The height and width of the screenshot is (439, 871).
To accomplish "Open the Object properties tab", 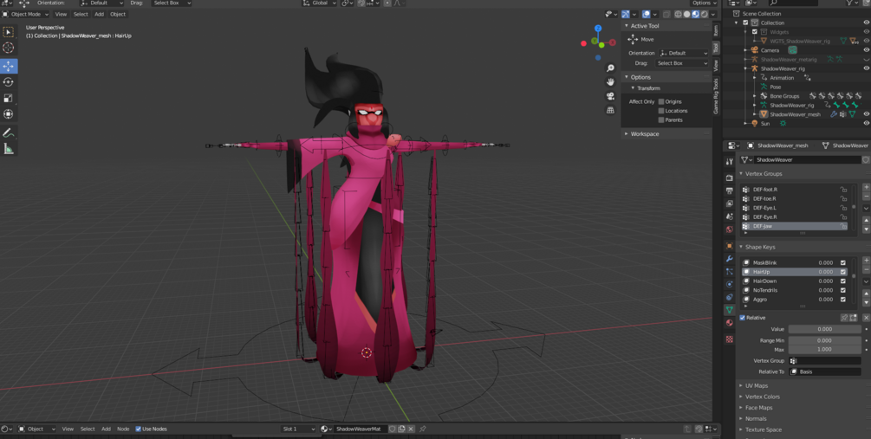I will (730, 245).
